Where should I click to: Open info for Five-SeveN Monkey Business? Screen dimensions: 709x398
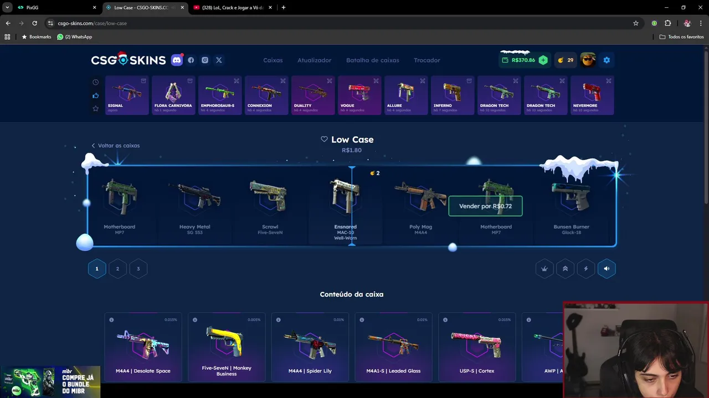coord(194,320)
